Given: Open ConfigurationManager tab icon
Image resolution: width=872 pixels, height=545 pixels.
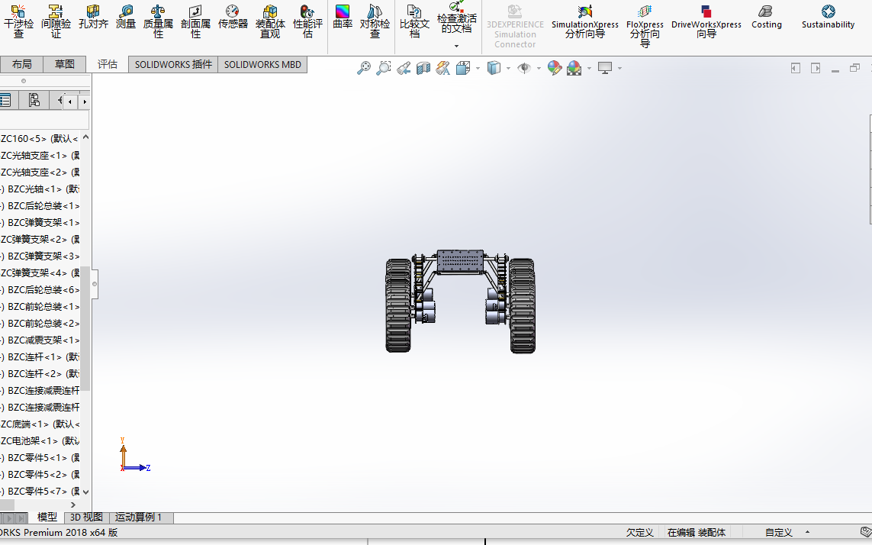Looking at the screenshot, I should click(34, 100).
